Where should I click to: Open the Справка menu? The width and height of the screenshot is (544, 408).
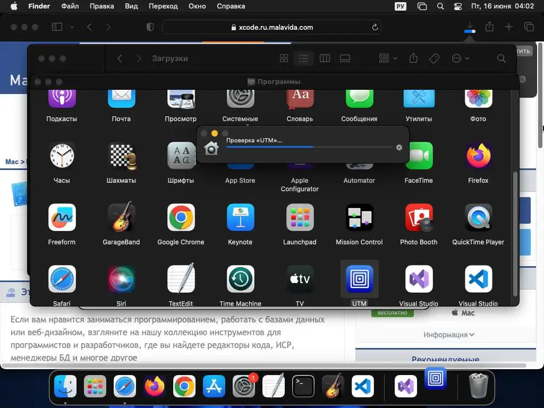click(x=231, y=6)
